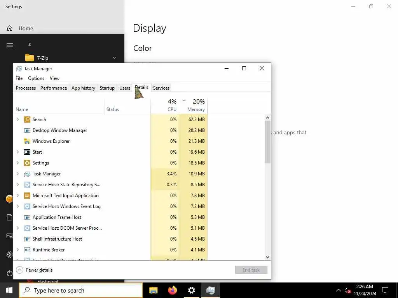Switch to the Startup tab
The width and height of the screenshot is (398, 298).
(107, 88)
